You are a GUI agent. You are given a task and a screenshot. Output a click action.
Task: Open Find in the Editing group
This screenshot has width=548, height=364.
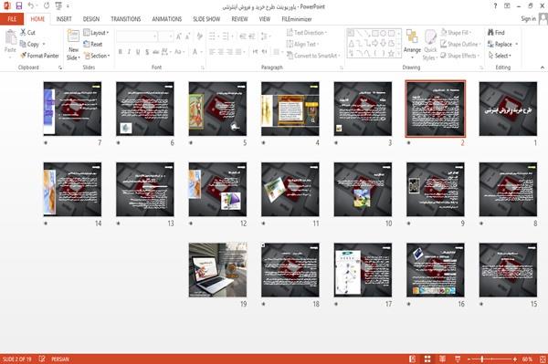[496, 33]
